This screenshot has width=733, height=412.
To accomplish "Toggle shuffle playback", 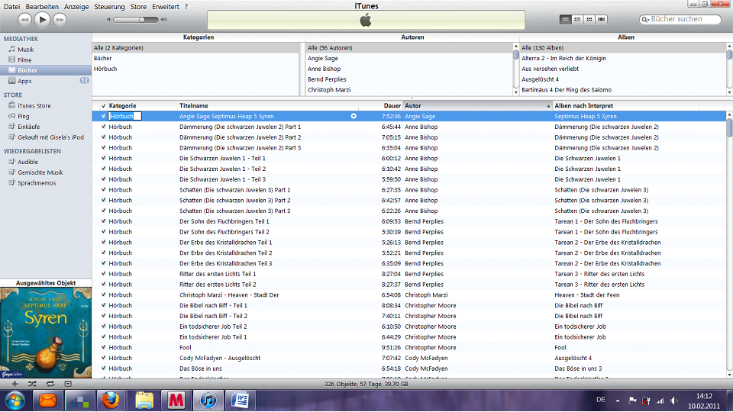I will coord(32,384).
